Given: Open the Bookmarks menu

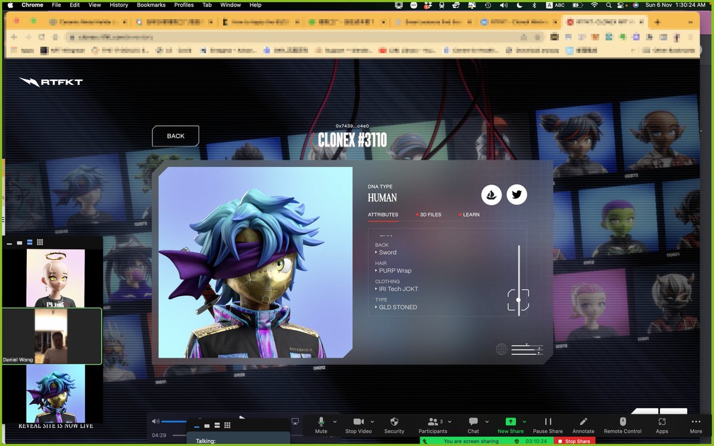Looking at the screenshot, I should [x=151, y=5].
